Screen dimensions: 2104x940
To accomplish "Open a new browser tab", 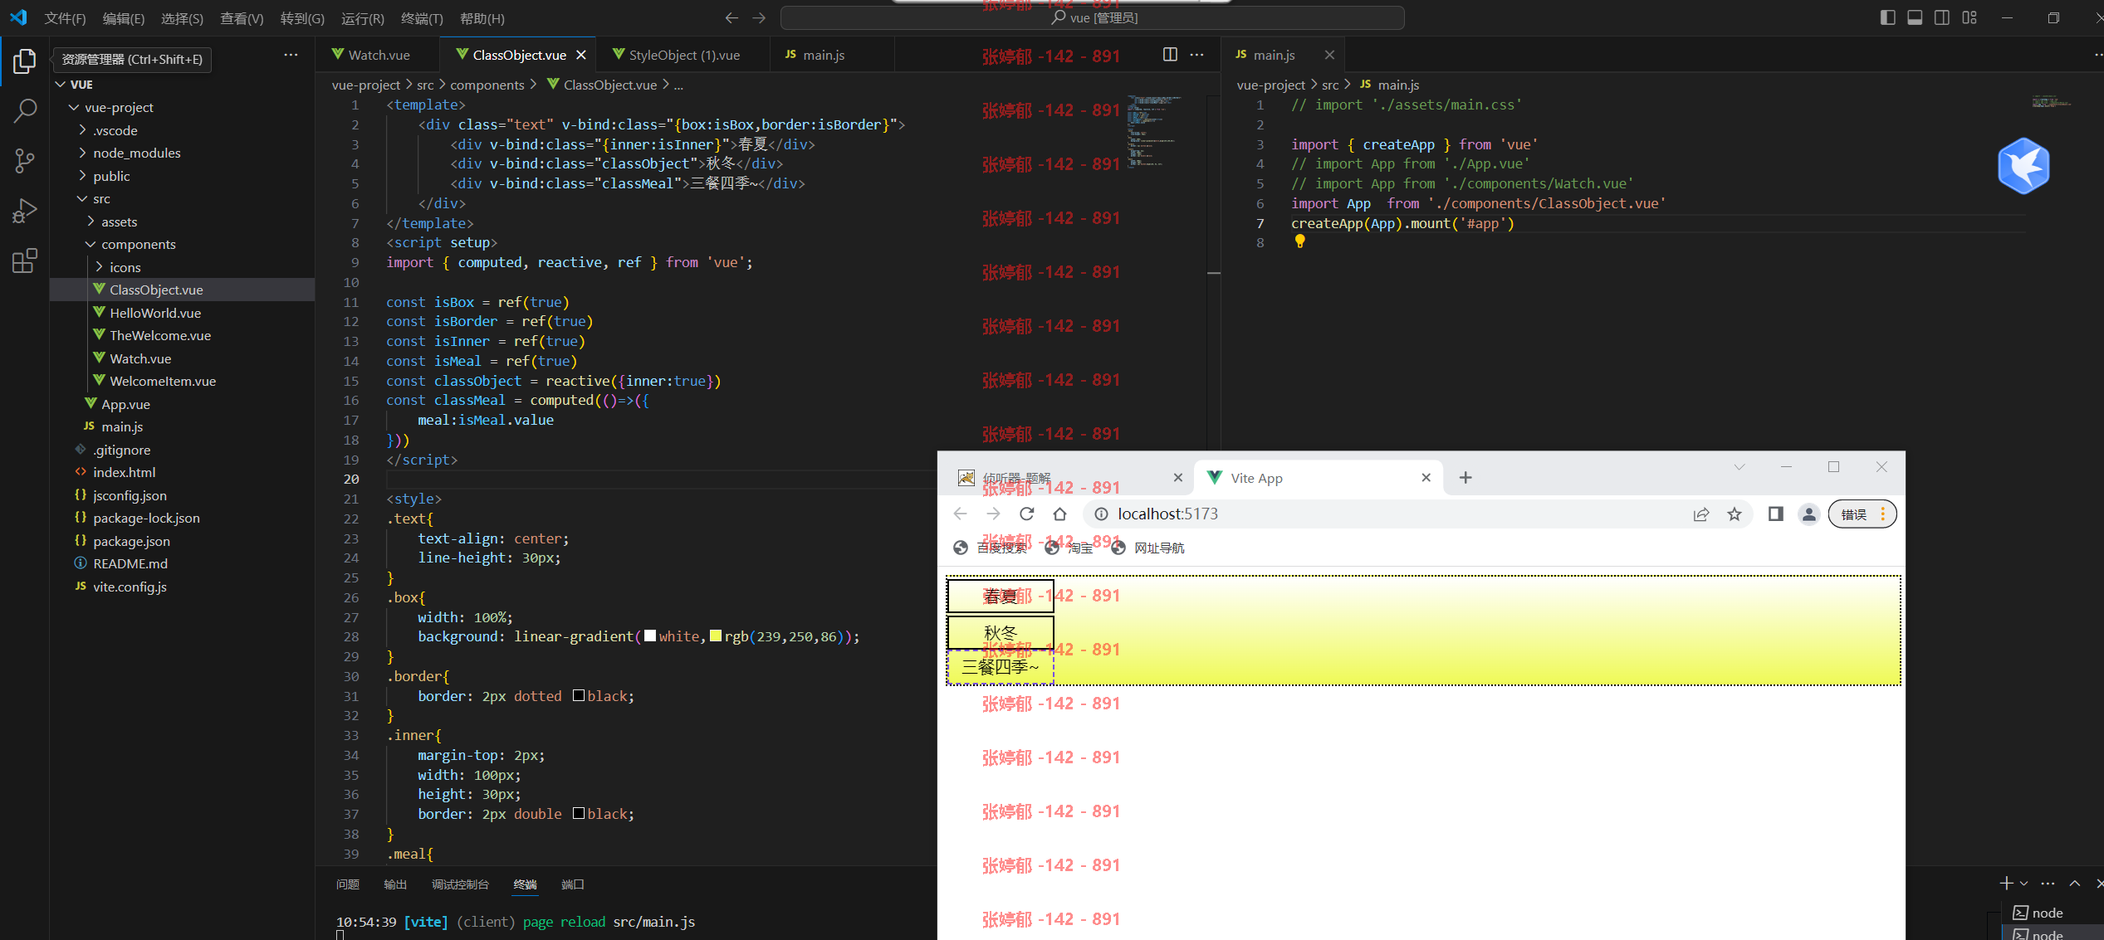I will pos(1465,477).
